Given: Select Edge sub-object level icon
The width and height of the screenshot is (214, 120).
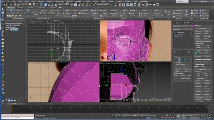Looking at the screenshot, I should 179,60.
